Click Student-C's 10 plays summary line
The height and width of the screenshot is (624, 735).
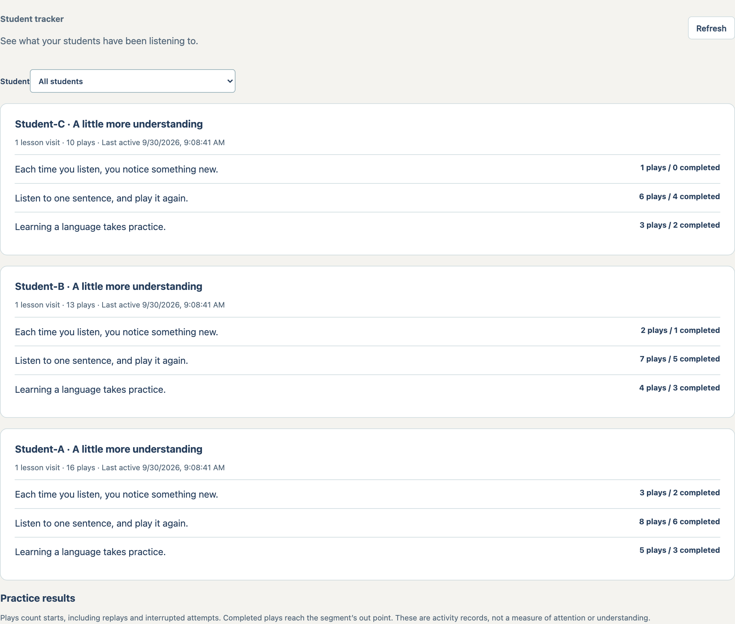[120, 142]
